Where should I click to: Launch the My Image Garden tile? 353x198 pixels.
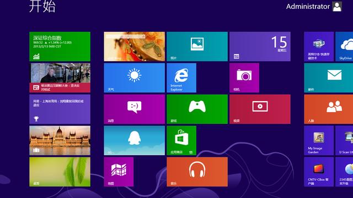(x=319, y=140)
